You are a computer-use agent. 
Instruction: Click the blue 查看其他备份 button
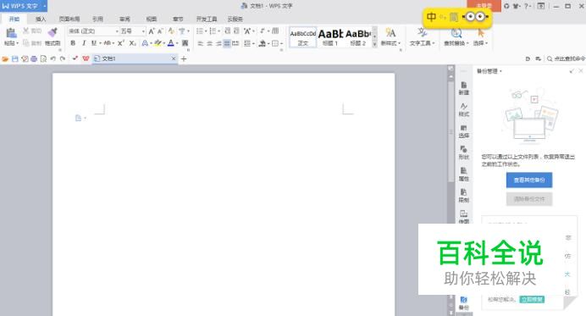coord(529,180)
